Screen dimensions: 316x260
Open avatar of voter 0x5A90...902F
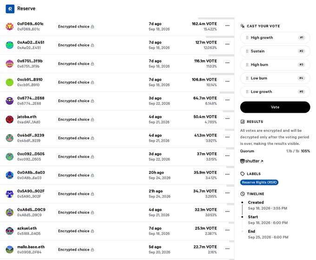9,194
